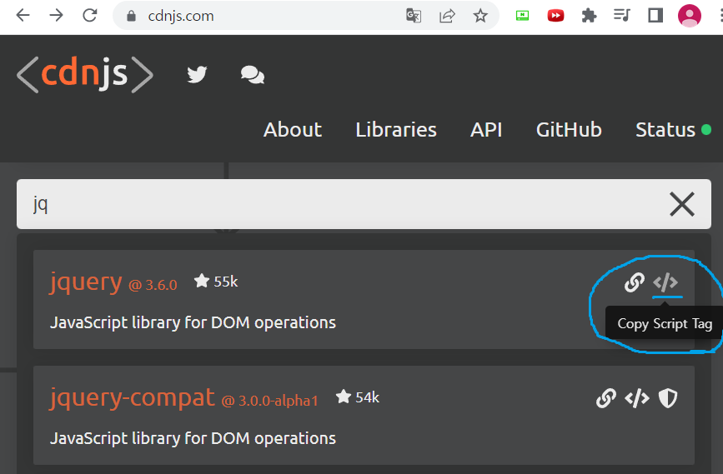The image size is (723, 474).
Task: Click the lock icon for site information
Action: 132,16
